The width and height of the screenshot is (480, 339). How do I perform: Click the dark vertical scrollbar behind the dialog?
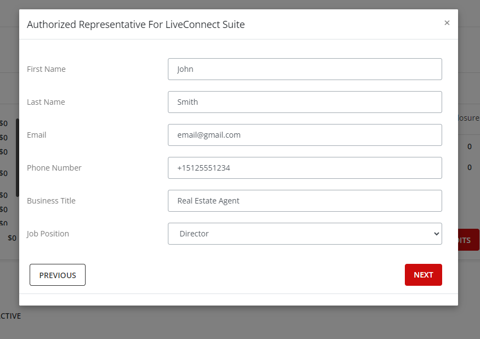[x=18, y=158]
